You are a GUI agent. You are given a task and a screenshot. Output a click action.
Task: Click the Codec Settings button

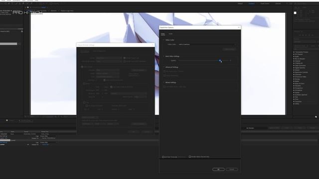tap(229, 49)
